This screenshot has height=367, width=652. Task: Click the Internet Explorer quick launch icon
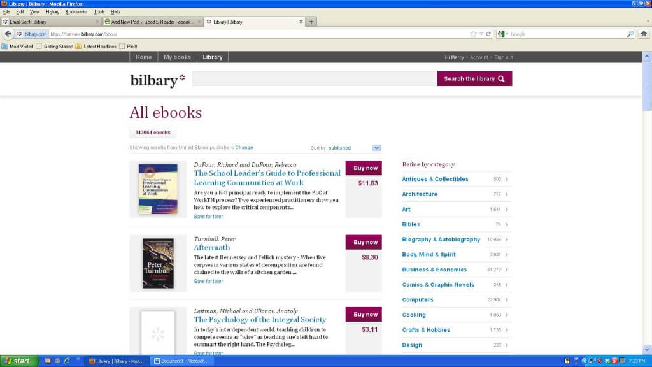click(67, 361)
